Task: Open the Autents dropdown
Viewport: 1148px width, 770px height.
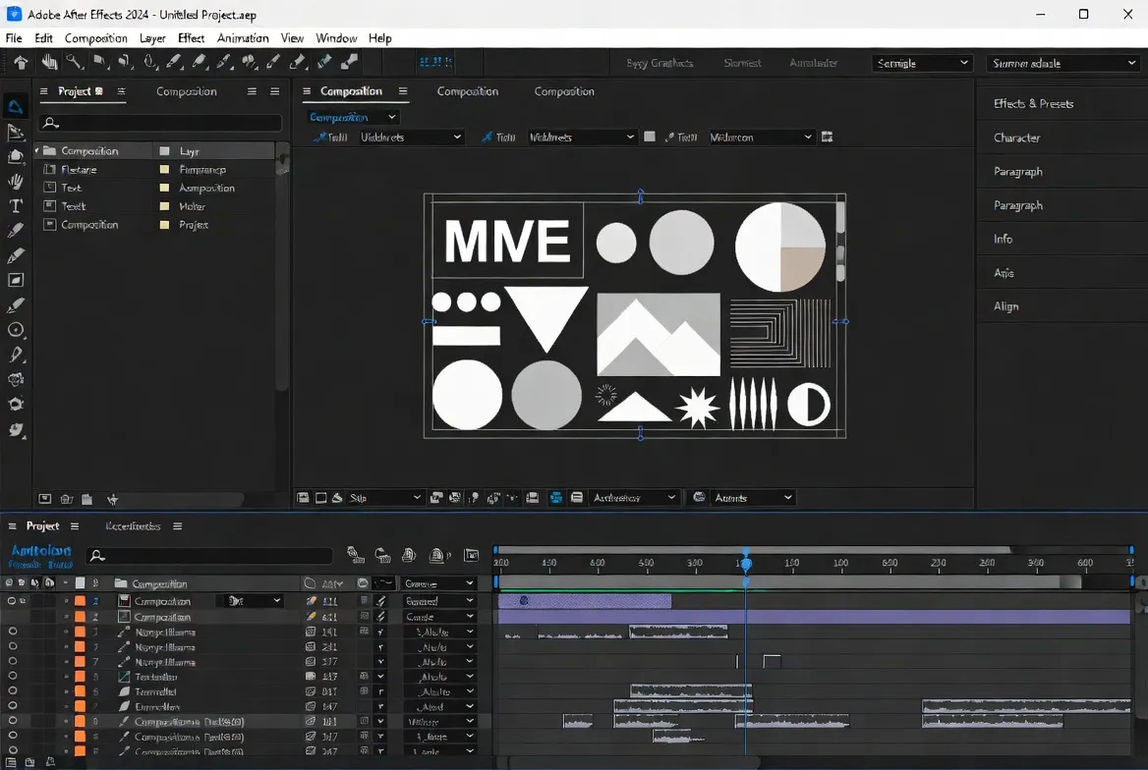Action: pyautogui.click(x=753, y=498)
